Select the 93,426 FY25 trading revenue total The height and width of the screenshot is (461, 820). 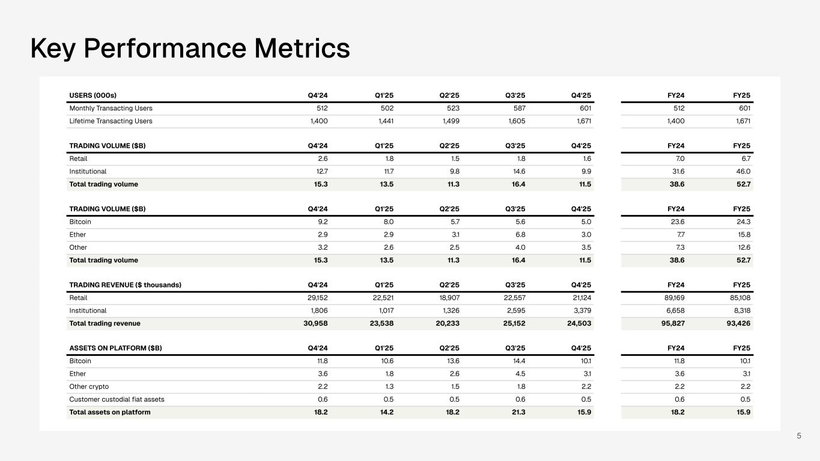click(738, 324)
